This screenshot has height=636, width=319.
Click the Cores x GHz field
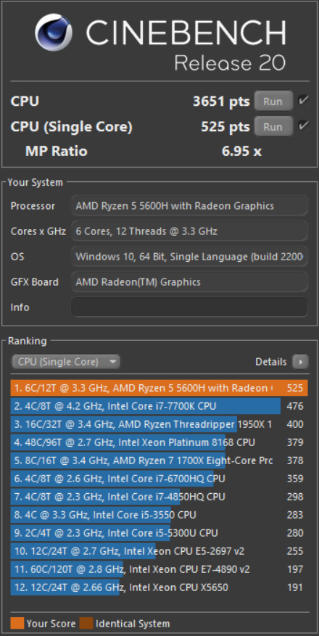(189, 231)
